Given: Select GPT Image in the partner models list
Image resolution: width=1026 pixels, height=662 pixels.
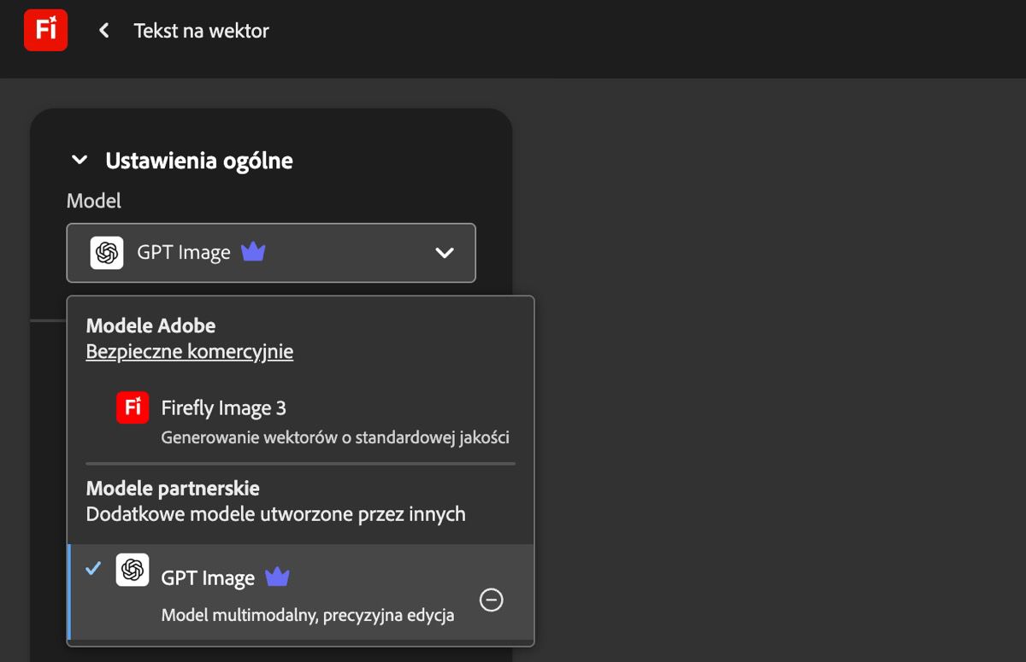Looking at the screenshot, I should pyautogui.click(x=301, y=592).
